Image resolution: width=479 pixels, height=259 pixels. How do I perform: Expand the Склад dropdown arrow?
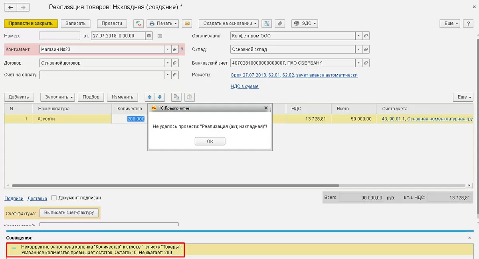[358, 49]
